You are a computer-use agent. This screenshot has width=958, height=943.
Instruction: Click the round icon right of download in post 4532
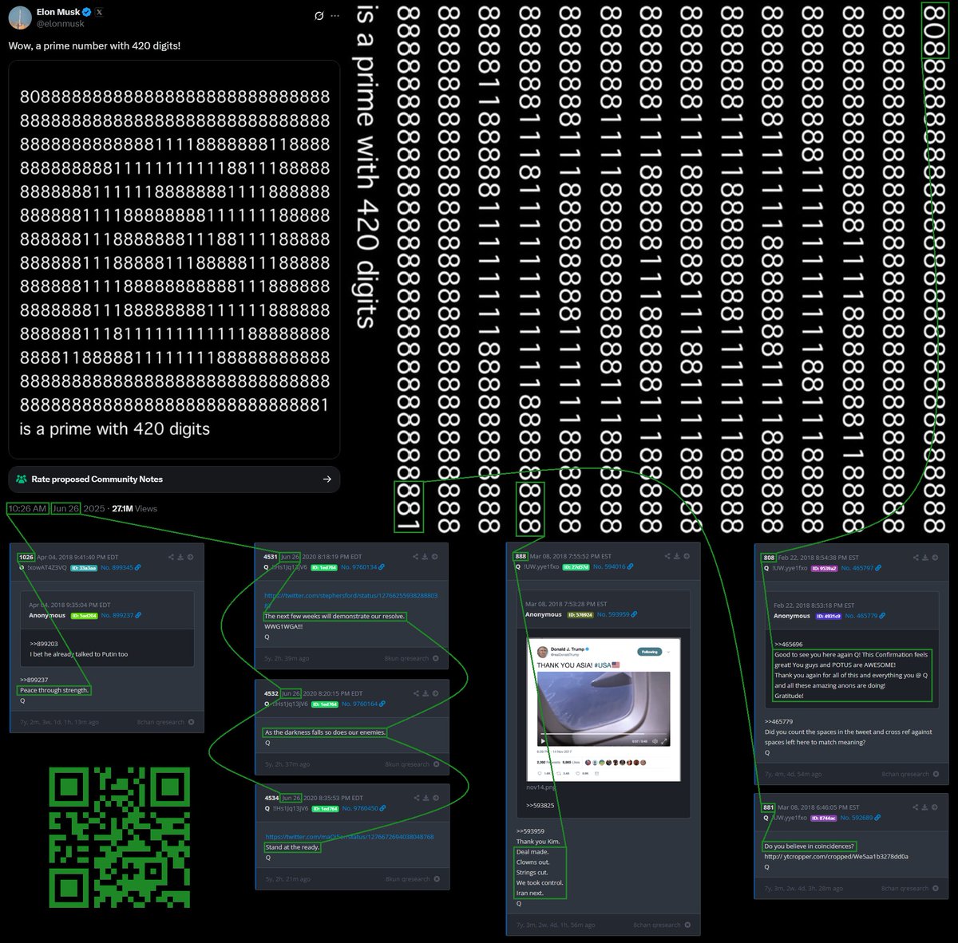(x=435, y=693)
